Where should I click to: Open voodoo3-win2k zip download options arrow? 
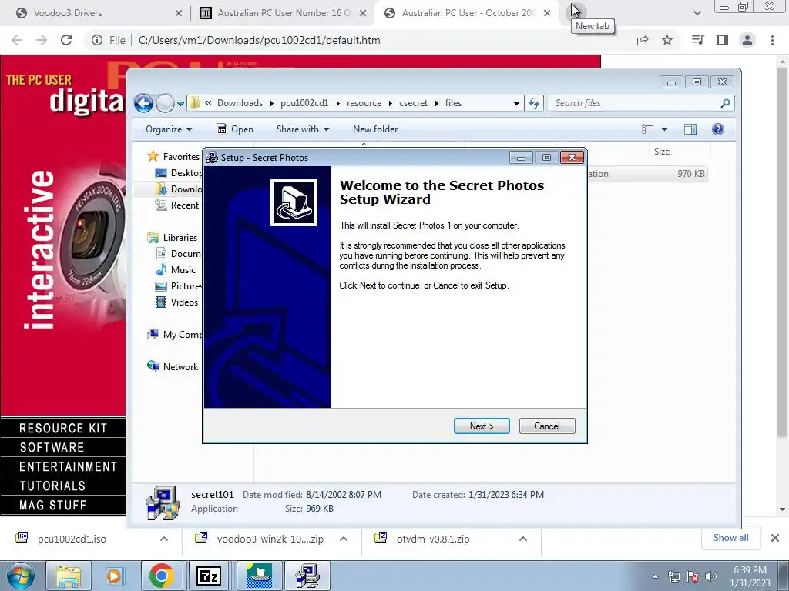click(x=344, y=539)
